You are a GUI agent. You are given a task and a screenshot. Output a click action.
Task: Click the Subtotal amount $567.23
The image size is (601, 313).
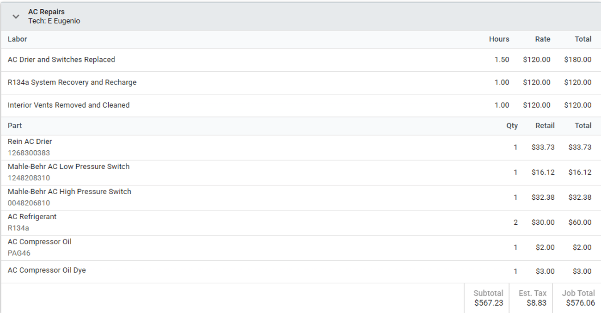tap(489, 303)
